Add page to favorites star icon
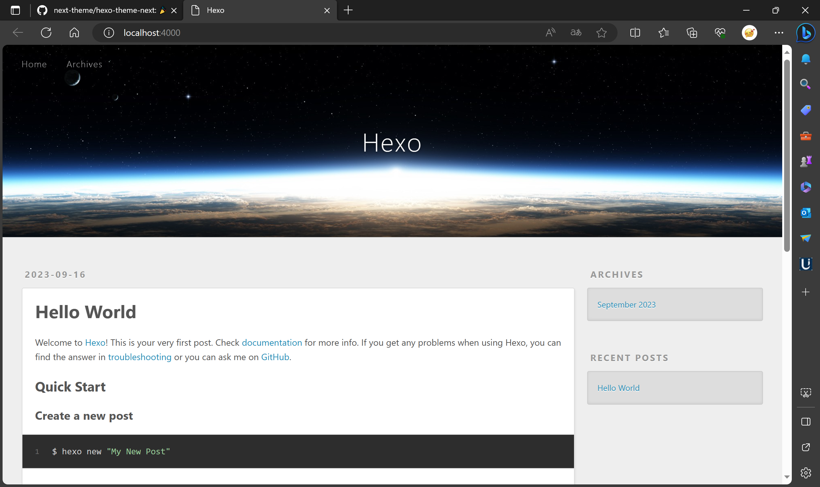820x487 pixels. [x=601, y=32]
